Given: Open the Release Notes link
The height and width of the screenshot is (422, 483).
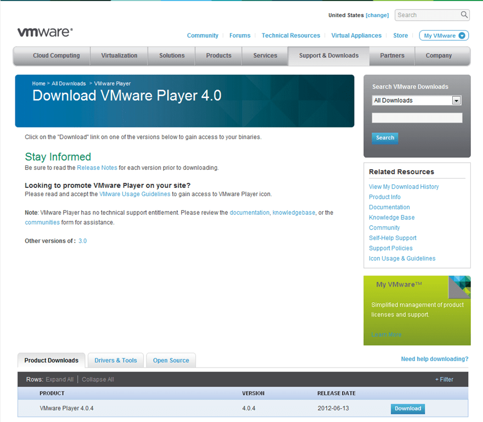Looking at the screenshot, I should (97, 168).
